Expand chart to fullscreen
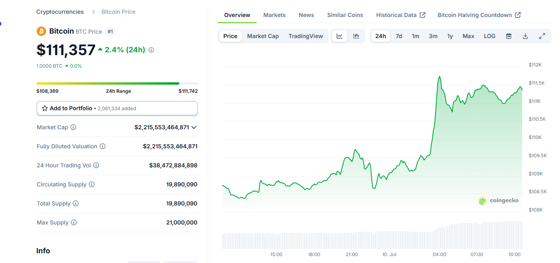560x263 pixels. (542, 36)
